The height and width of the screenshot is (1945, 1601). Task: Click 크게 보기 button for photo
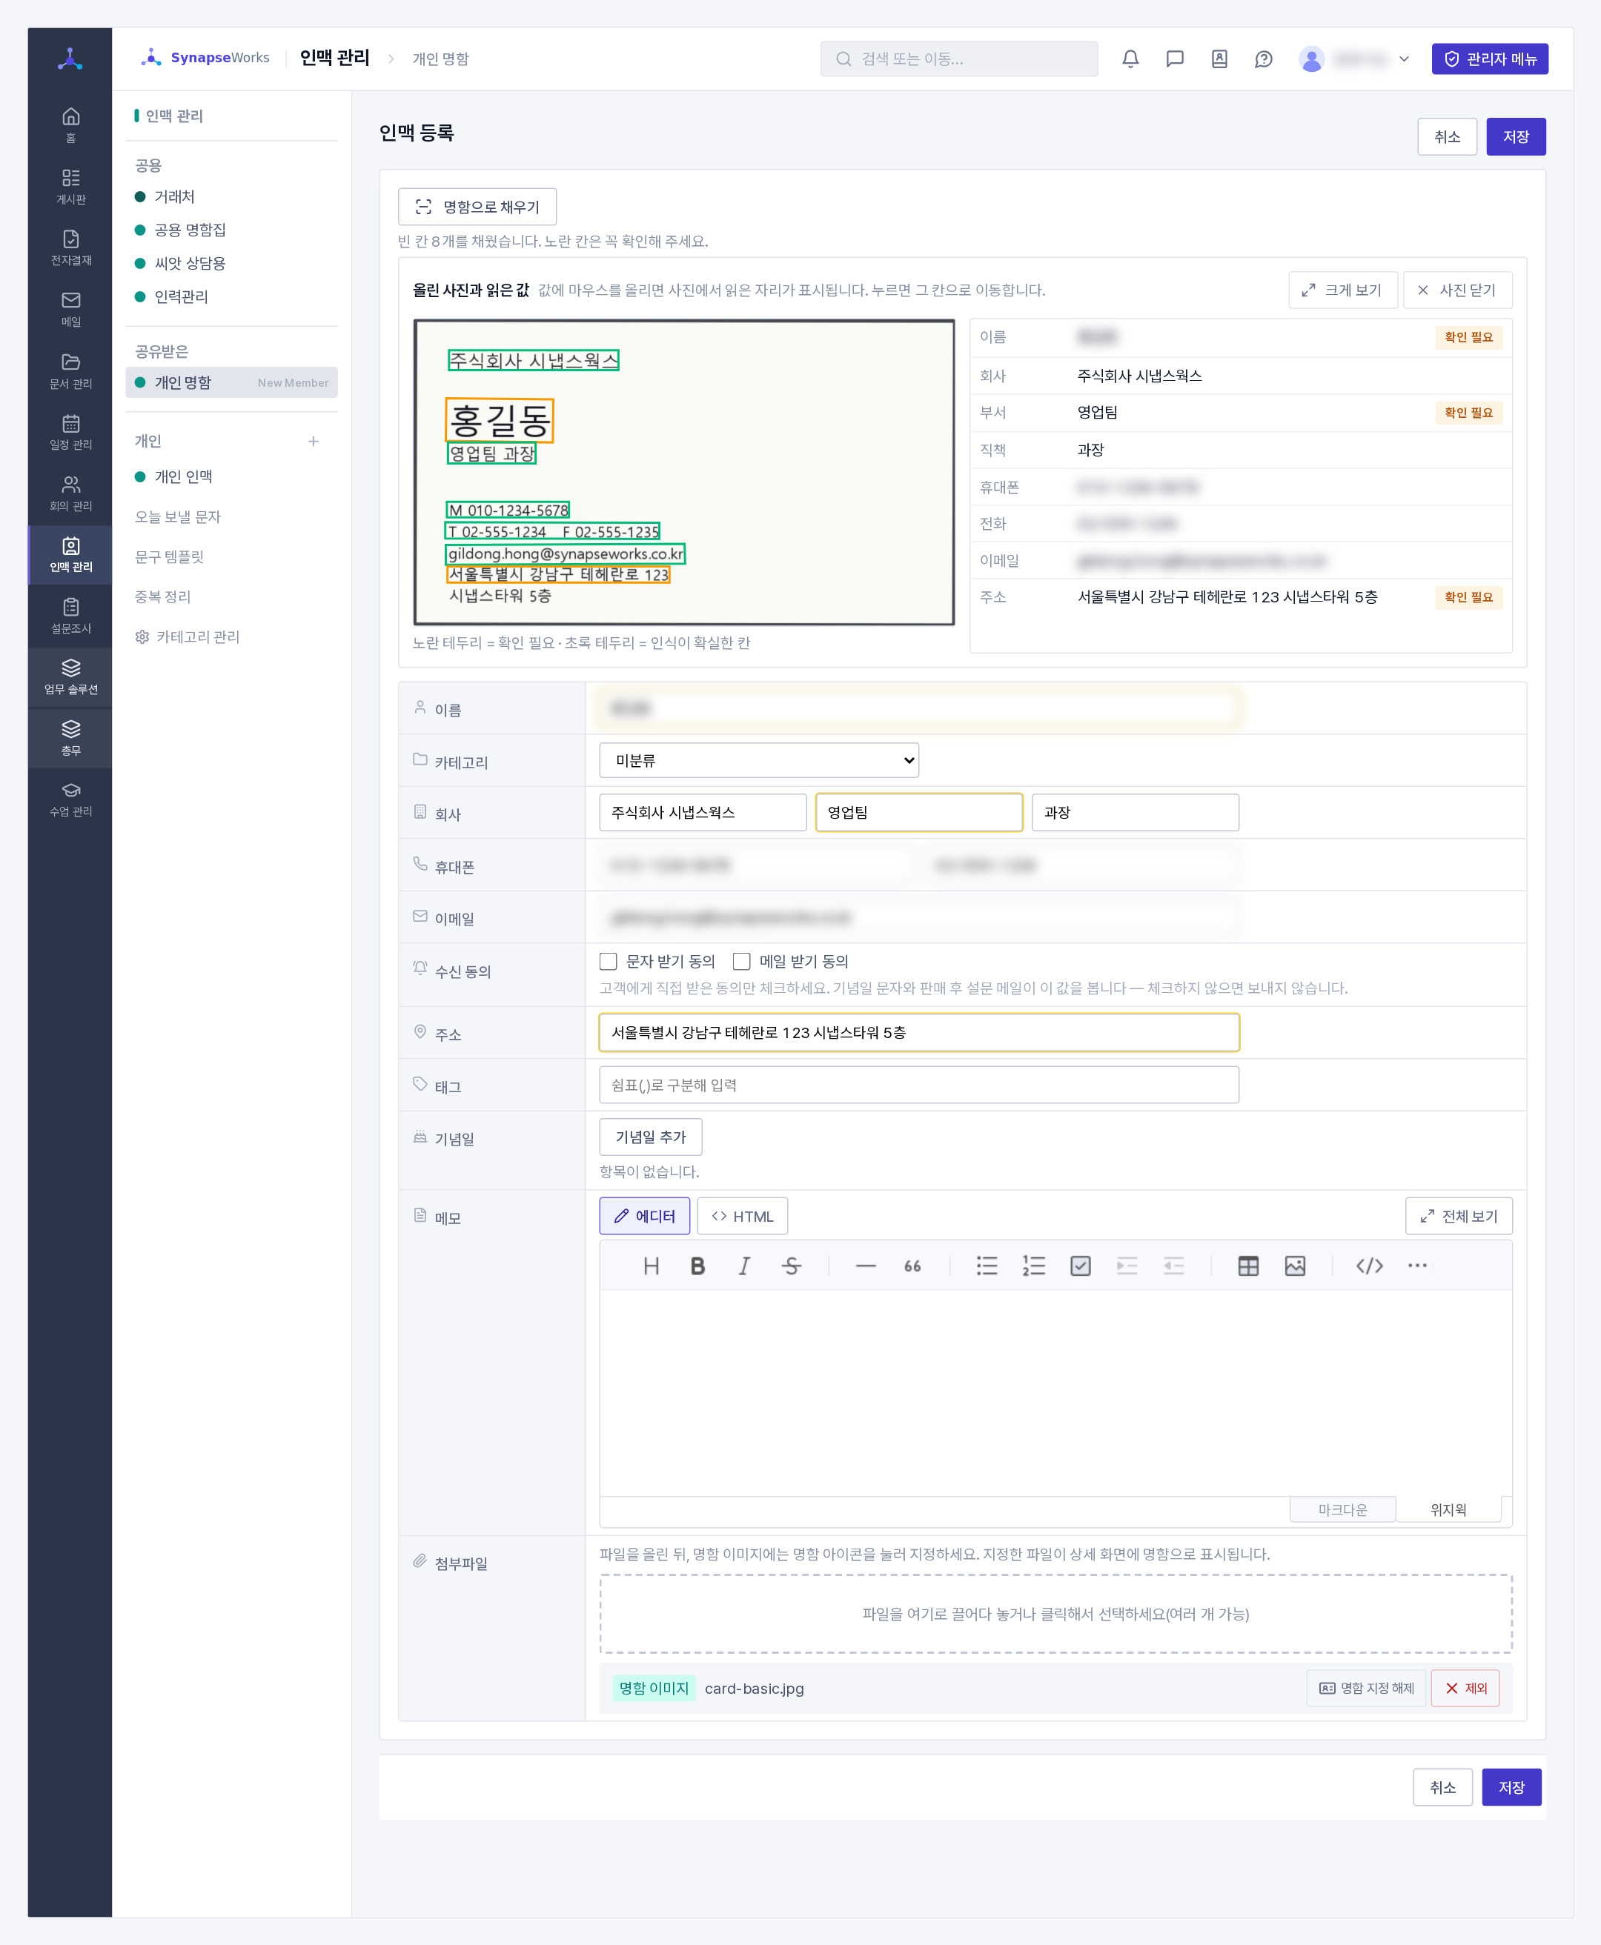pos(1342,290)
